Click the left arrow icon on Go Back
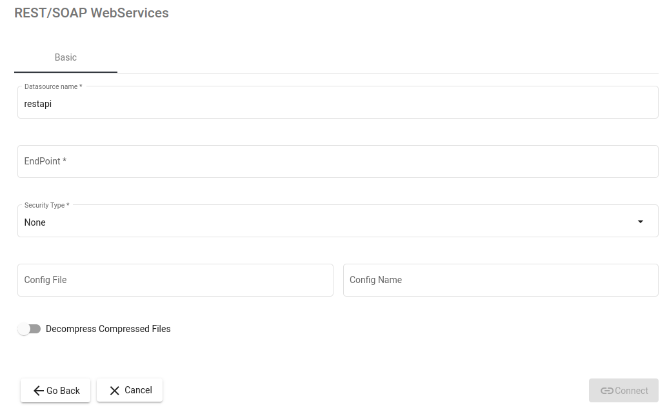This screenshot has width=667, height=412. [x=38, y=391]
